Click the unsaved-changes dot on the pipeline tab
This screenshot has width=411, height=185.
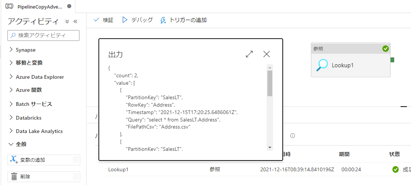pyautogui.click(x=69, y=6)
